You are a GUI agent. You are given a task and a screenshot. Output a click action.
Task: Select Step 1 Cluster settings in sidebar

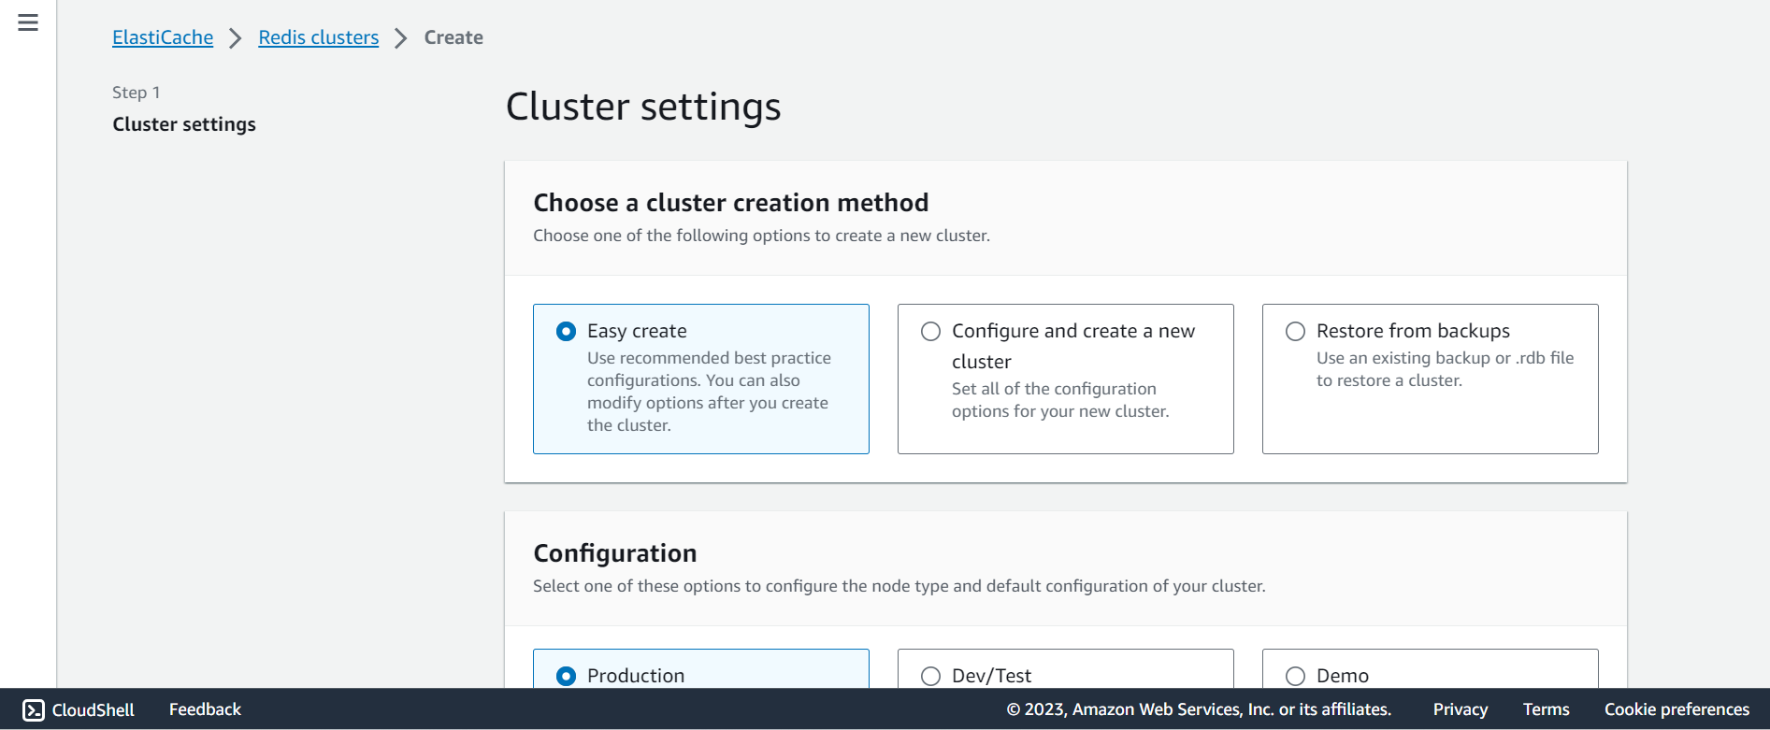click(x=184, y=124)
